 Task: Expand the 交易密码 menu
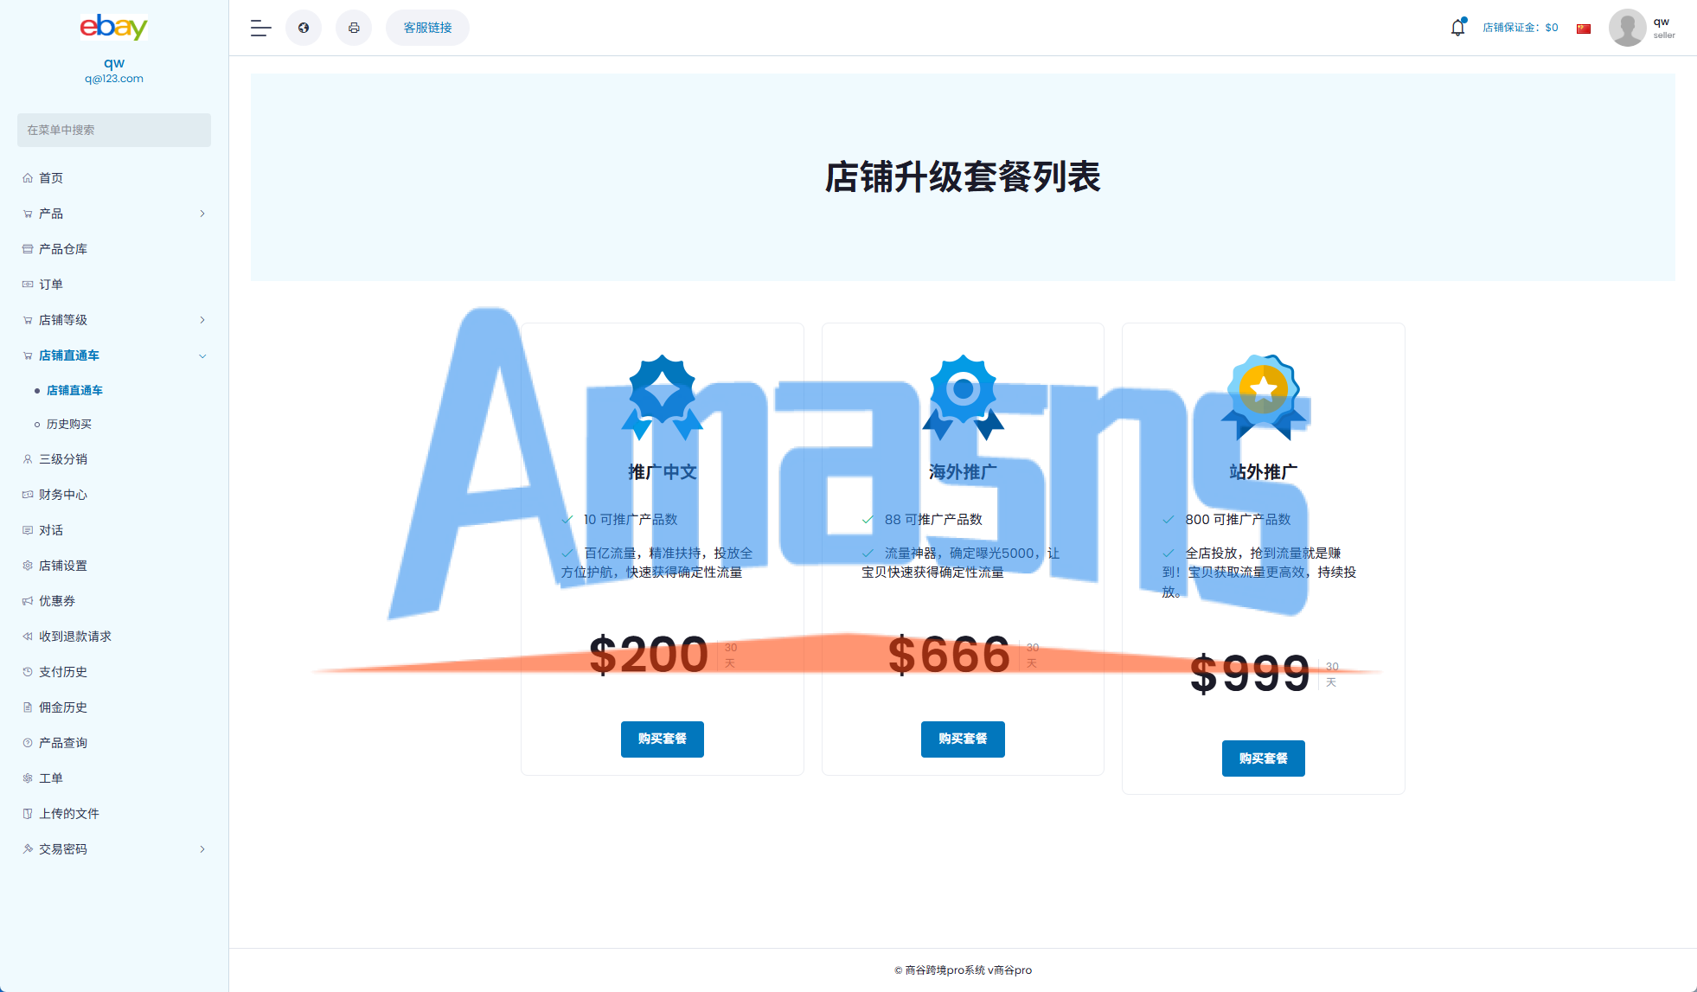click(202, 849)
